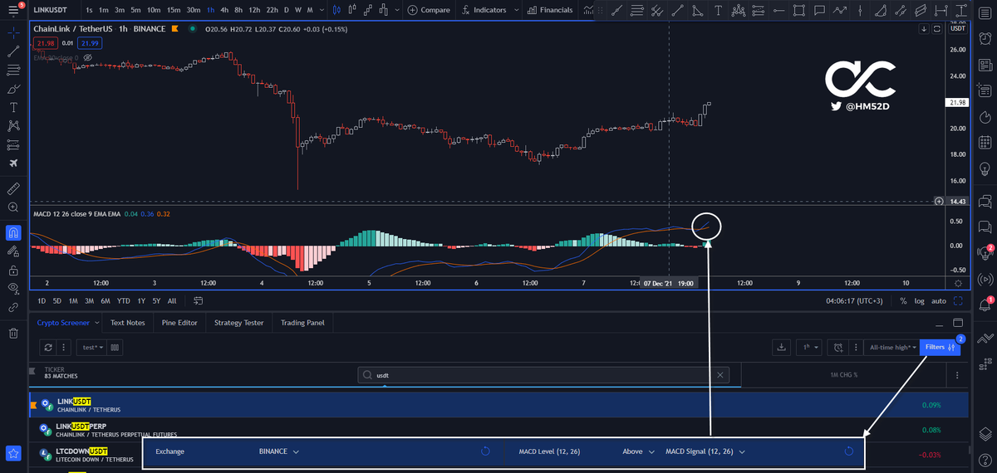This screenshot has width=997, height=473.
Task: Toggle auto scale mode
Action: click(x=939, y=300)
